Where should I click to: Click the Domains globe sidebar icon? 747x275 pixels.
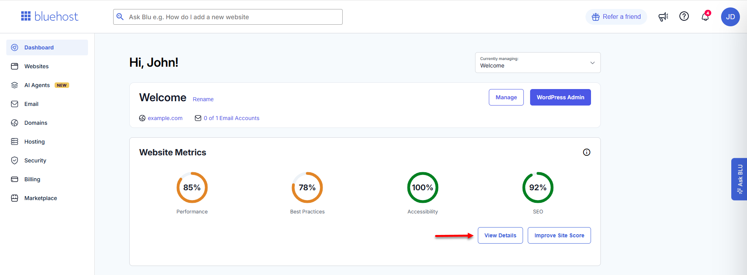coord(15,123)
